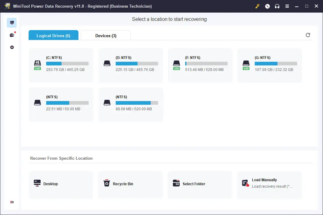Click C: drive usage bar
This screenshot has width=323, height=215.
click(67, 64)
